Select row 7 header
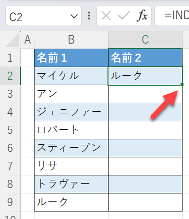 [x=10, y=166]
